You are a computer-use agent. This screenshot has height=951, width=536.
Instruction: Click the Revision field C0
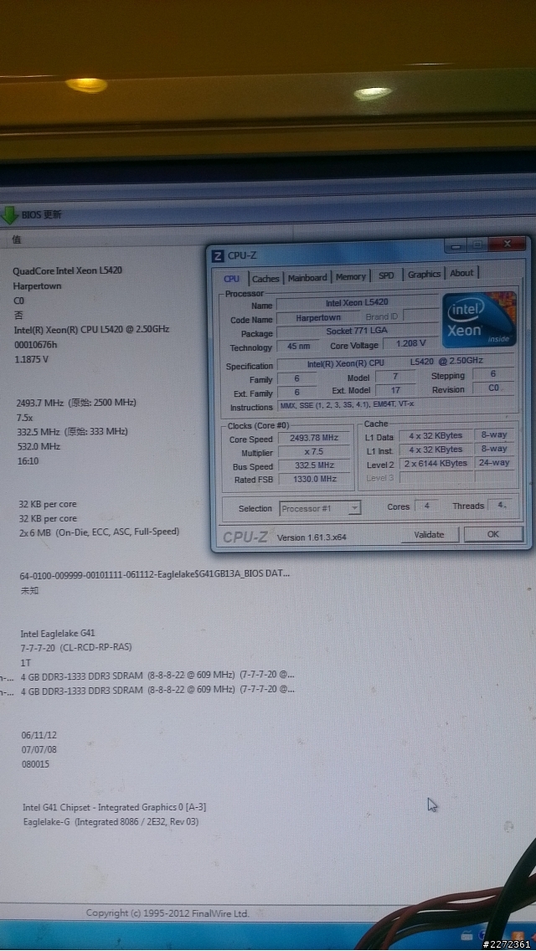[493, 388]
